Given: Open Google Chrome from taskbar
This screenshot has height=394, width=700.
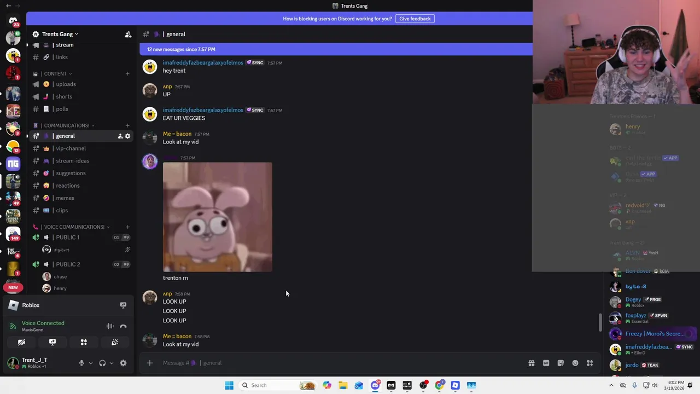Looking at the screenshot, I should pyautogui.click(x=439, y=385).
